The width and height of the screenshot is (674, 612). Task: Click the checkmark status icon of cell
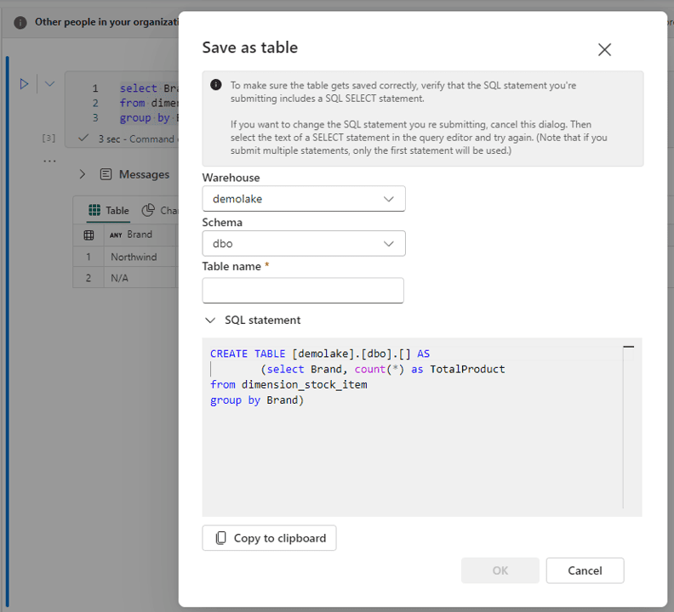tap(83, 139)
